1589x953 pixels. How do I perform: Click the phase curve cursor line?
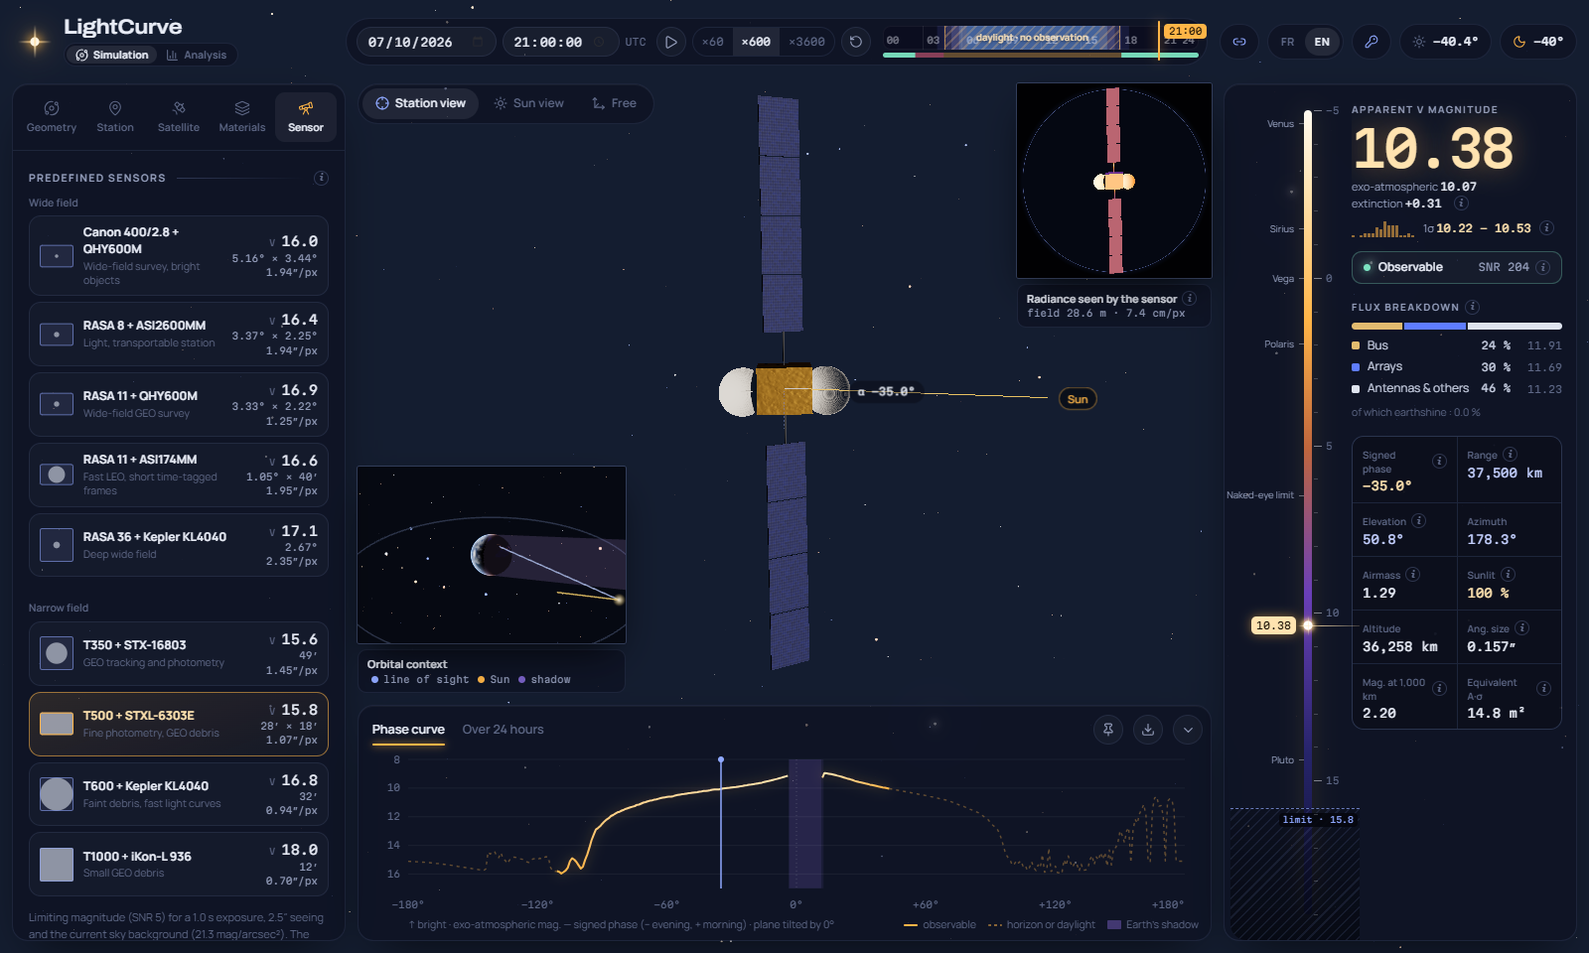721,824
